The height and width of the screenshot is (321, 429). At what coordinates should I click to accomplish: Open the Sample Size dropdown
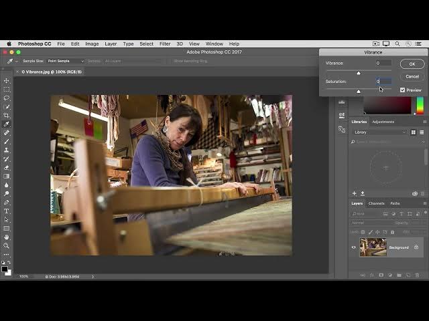66,61
